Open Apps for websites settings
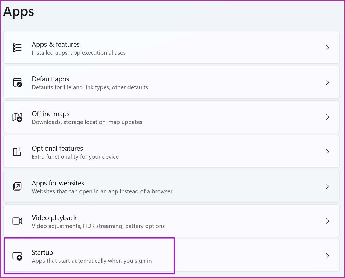The height and width of the screenshot is (278, 345). pos(171,186)
